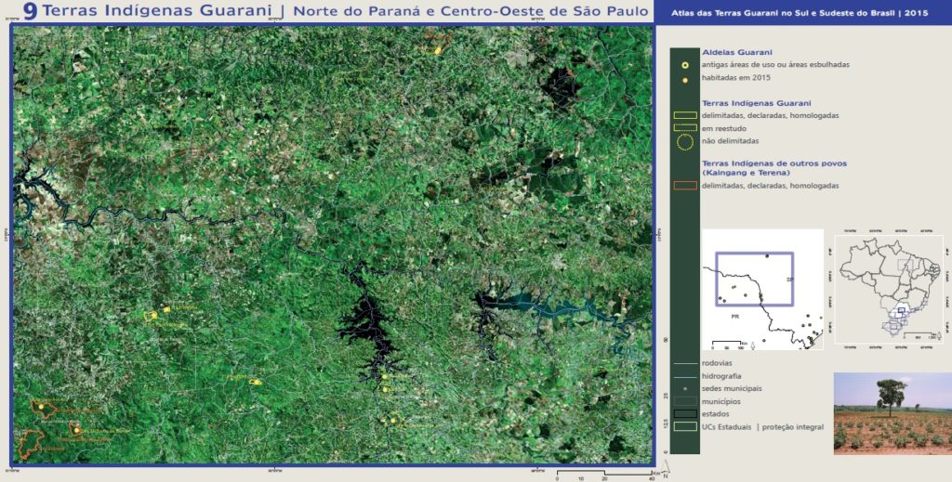
Task: Click the orange rectangle legend symbol
Action: [x=685, y=186]
